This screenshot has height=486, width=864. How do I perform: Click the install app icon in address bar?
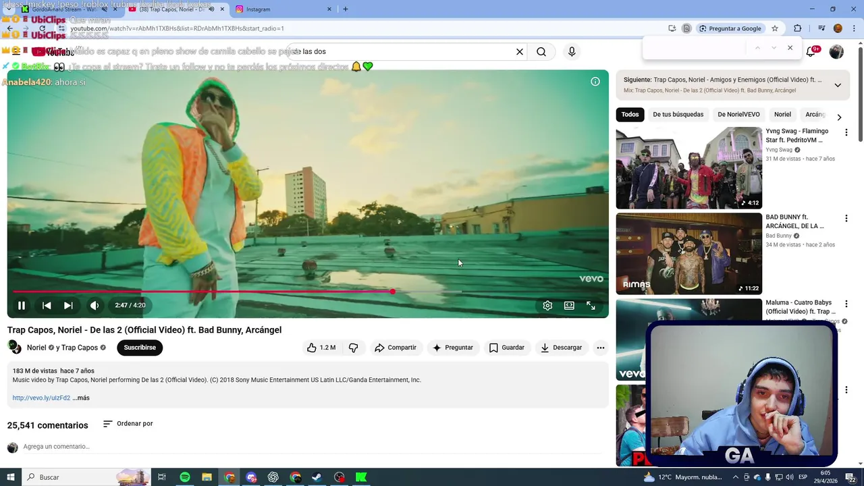click(x=672, y=28)
